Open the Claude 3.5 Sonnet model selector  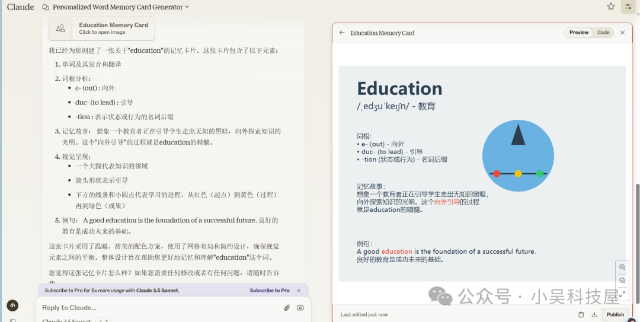tap(66, 321)
